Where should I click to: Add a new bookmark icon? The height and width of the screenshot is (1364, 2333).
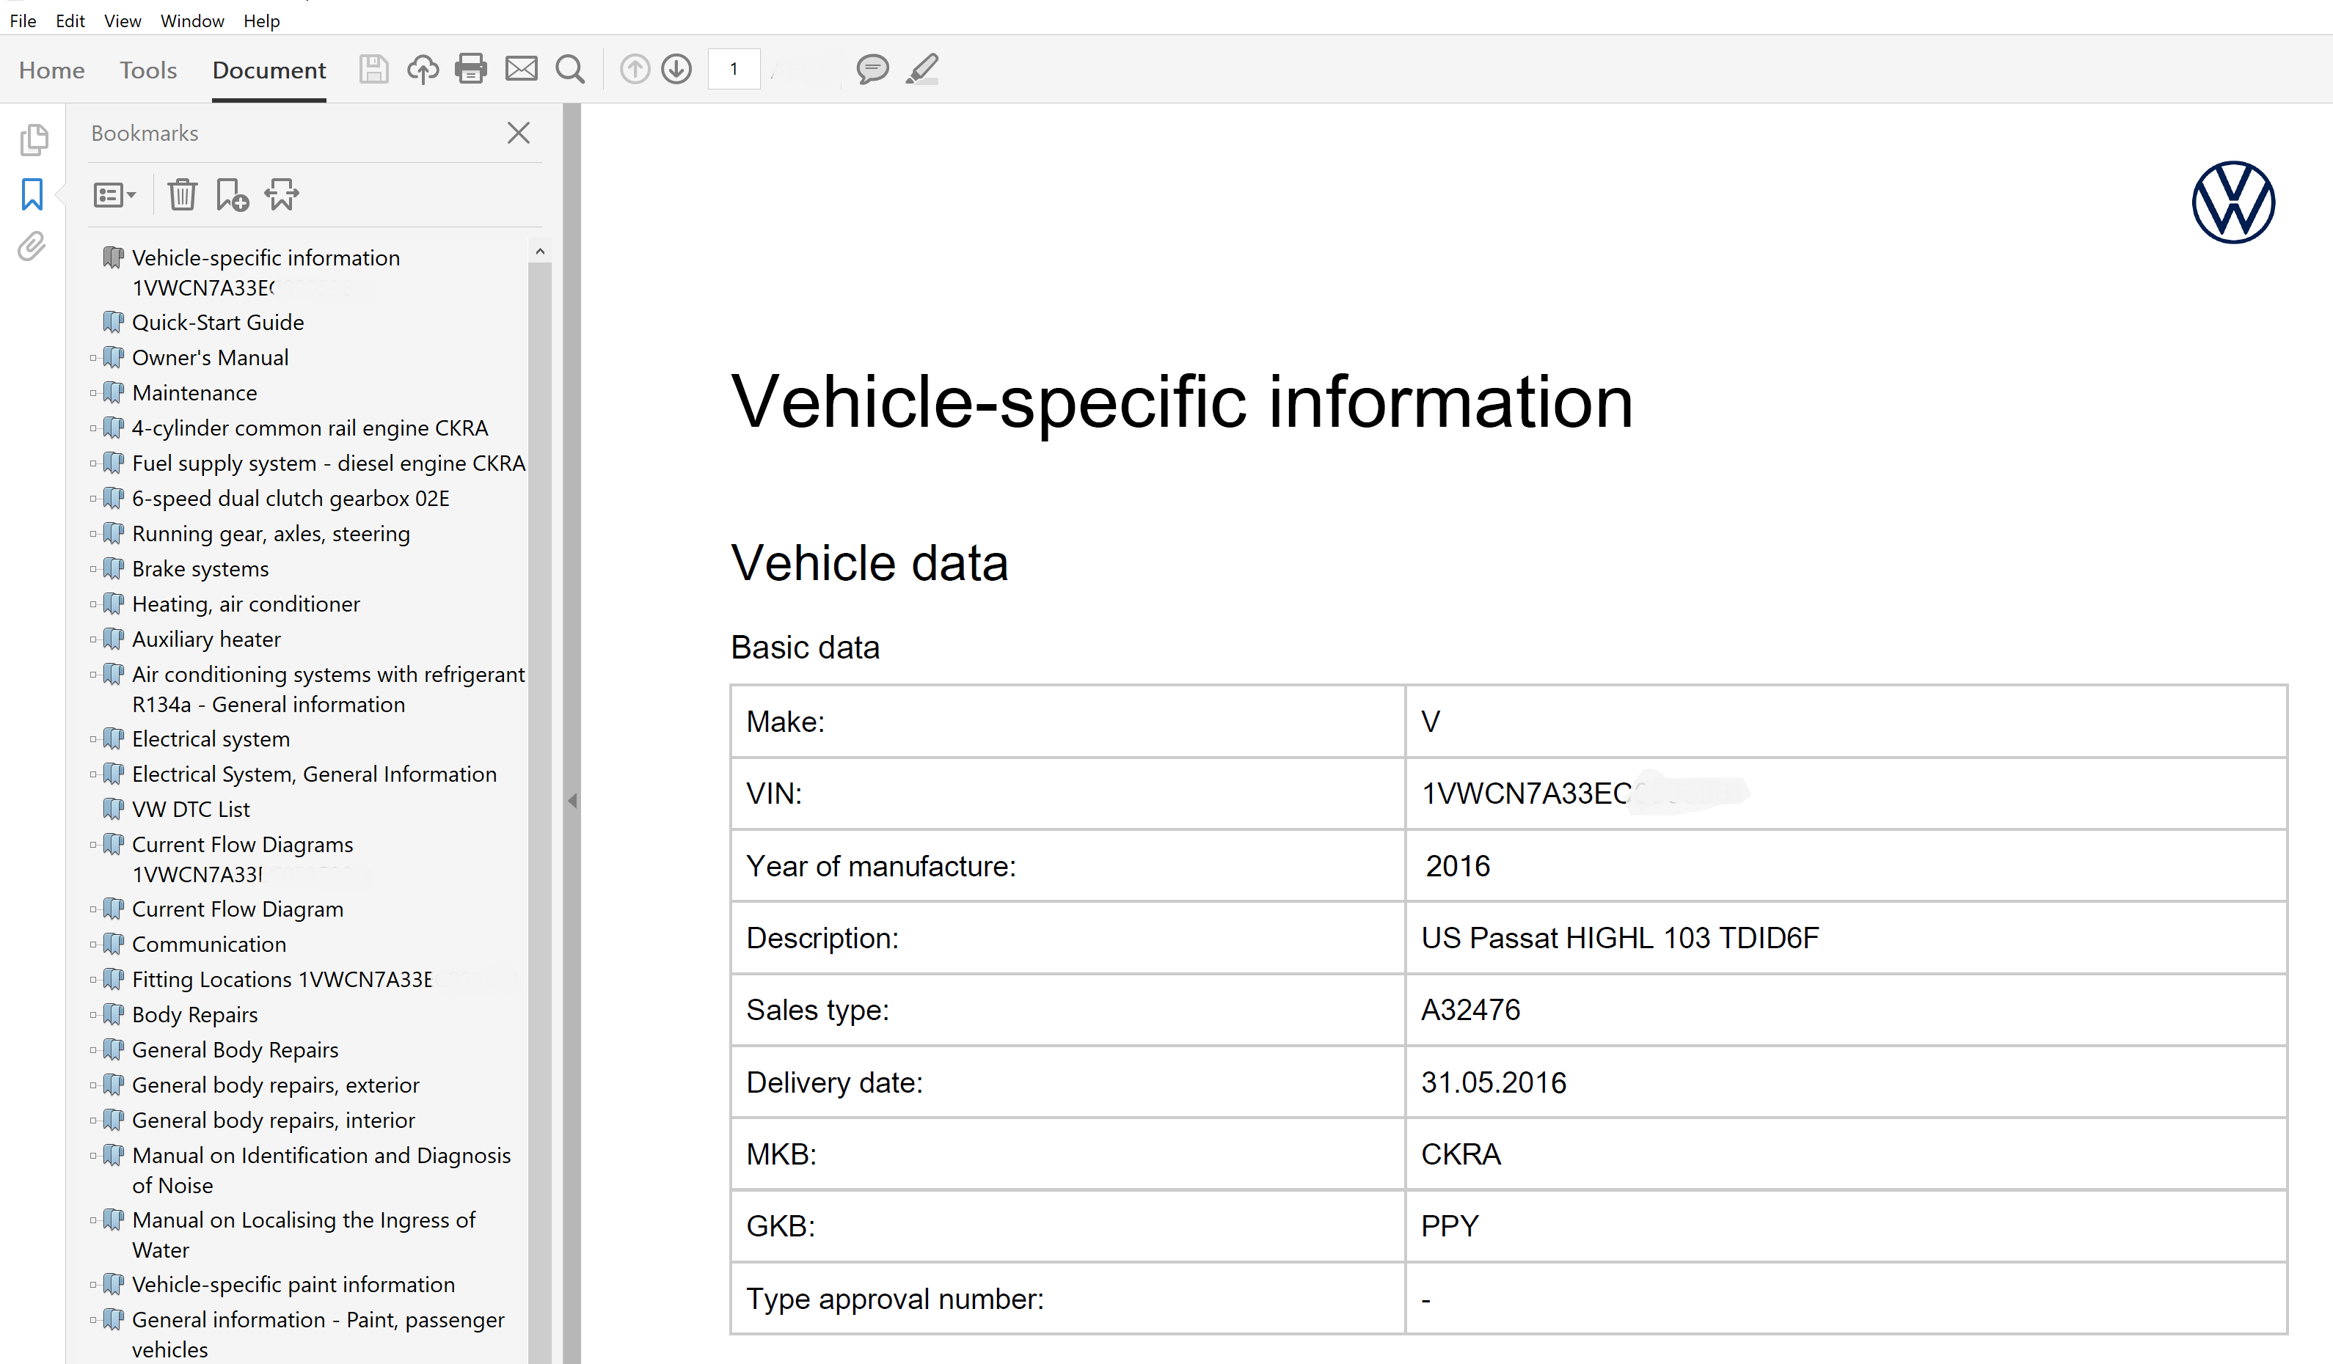231,195
